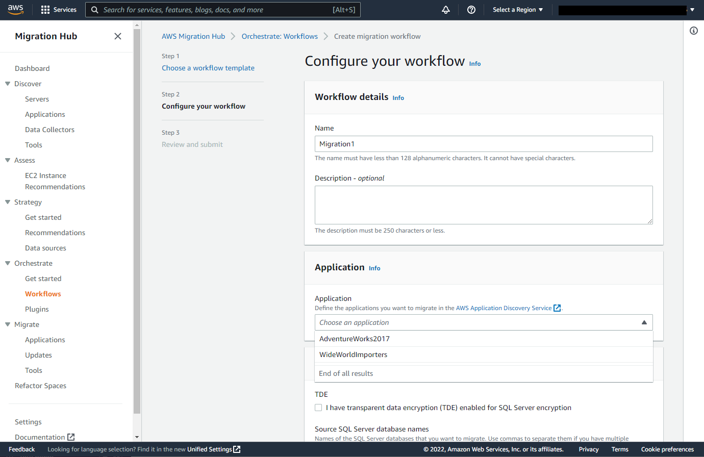The image size is (704, 457).
Task: Open Info link beside Configure your workflow
Action: coord(475,64)
